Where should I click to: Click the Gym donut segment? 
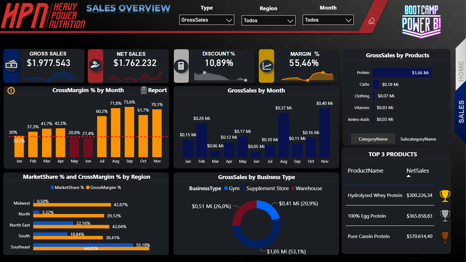269,209
